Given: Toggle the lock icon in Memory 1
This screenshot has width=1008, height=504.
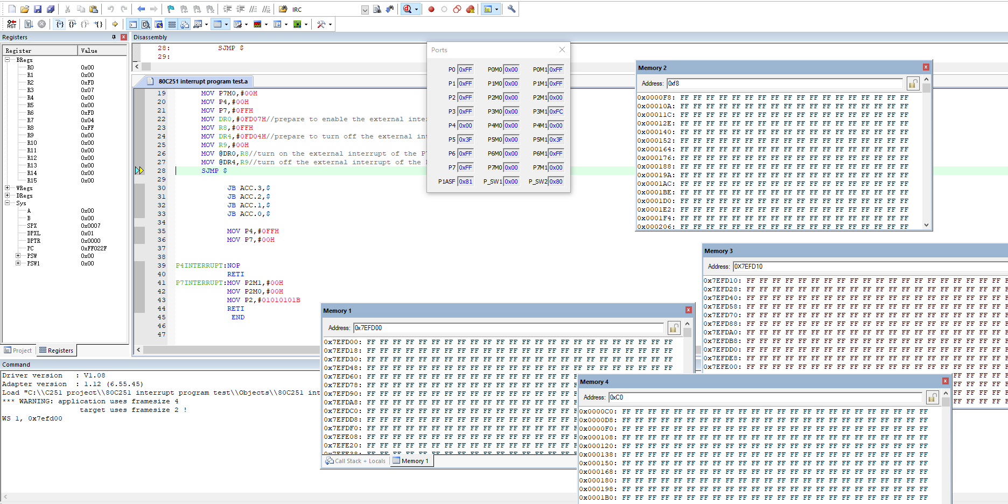Looking at the screenshot, I should pyautogui.click(x=674, y=328).
